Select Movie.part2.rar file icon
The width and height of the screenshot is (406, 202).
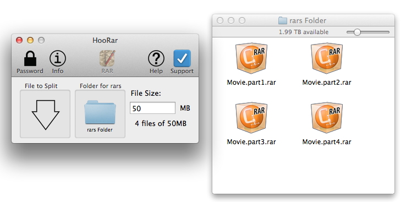click(x=327, y=58)
